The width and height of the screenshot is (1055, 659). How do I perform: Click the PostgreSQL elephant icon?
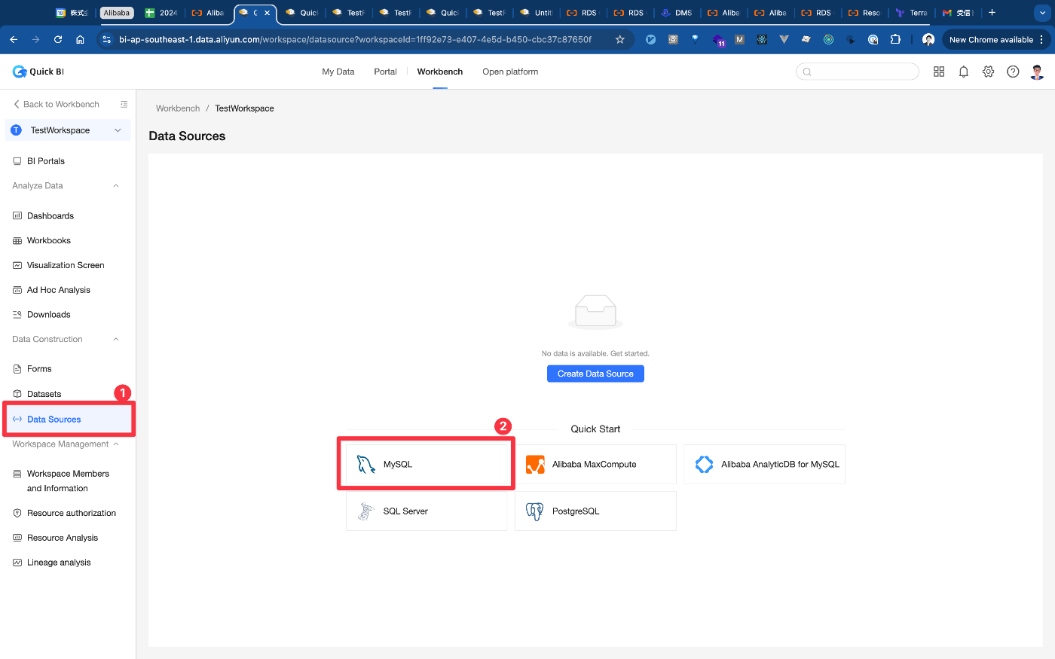pos(535,511)
